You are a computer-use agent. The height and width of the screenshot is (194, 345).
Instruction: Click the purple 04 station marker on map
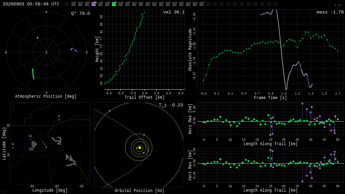(13, 148)
